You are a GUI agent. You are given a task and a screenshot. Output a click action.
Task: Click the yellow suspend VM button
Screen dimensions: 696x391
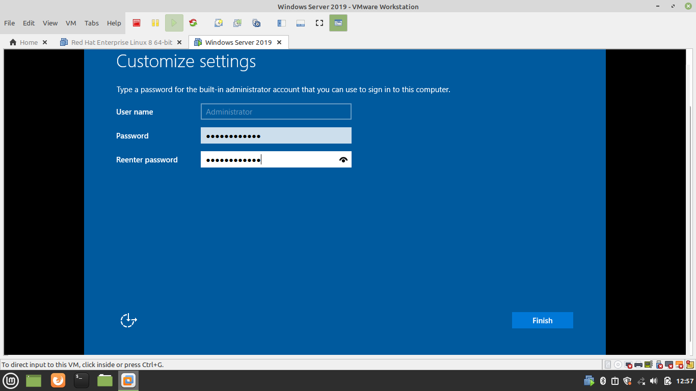click(155, 23)
